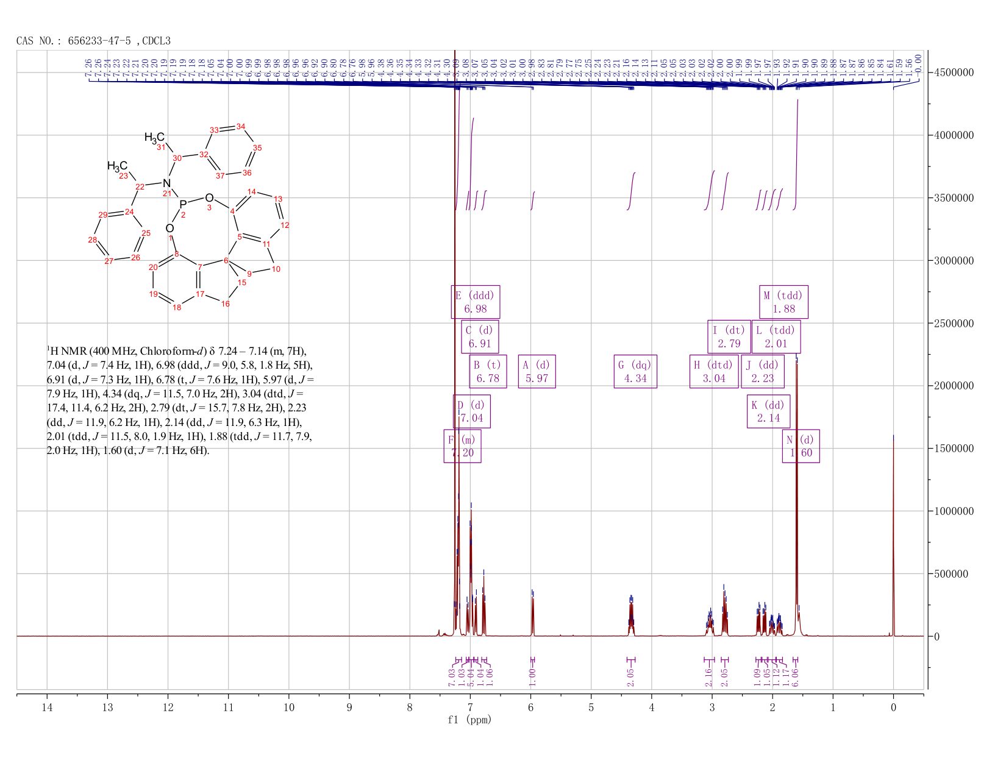Click the I (dt) 2.79 multiplet label
The image size is (1006, 777).
tap(729, 336)
